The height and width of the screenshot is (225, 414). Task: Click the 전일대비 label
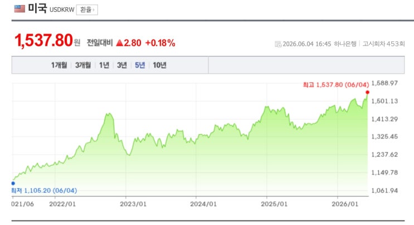click(100, 43)
